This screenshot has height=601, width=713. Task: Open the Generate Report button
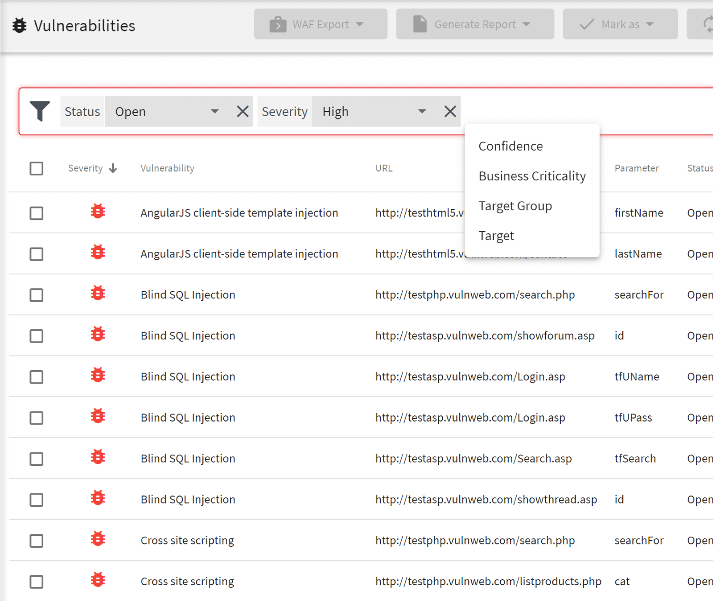pos(475,24)
